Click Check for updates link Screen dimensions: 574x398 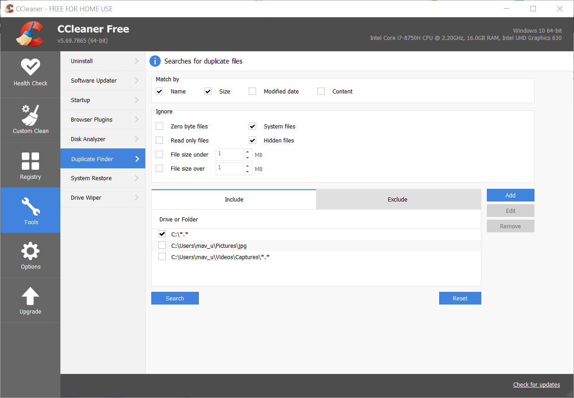click(536, 384)
